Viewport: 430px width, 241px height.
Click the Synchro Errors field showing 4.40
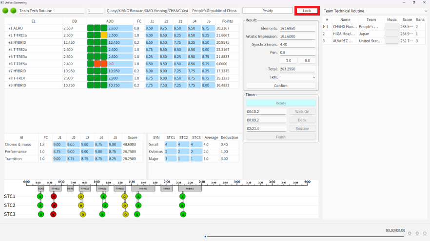[297, 44]
